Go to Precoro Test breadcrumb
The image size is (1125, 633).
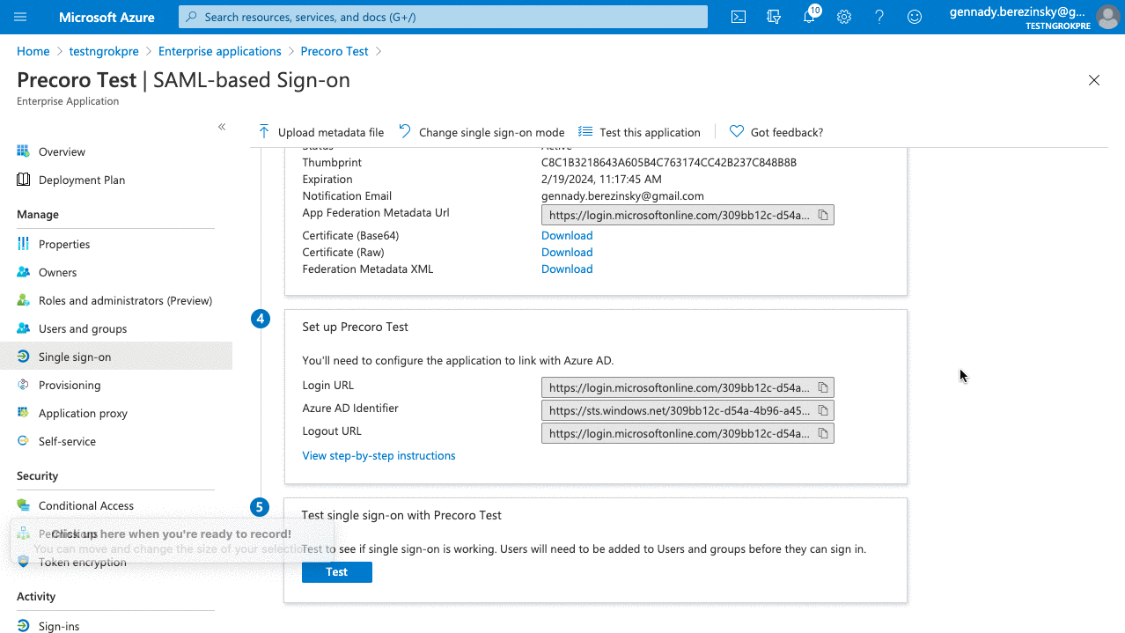[x=335, y=51]
